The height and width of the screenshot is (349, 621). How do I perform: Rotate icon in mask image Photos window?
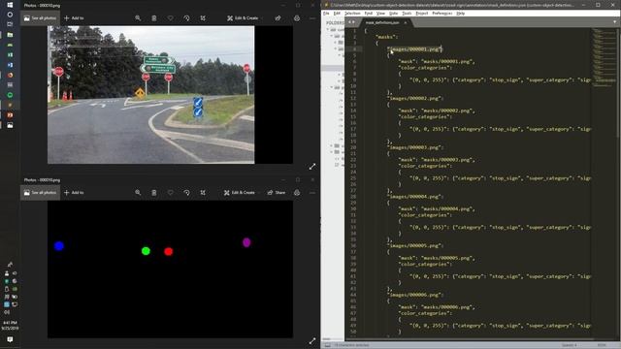[186, 193]
